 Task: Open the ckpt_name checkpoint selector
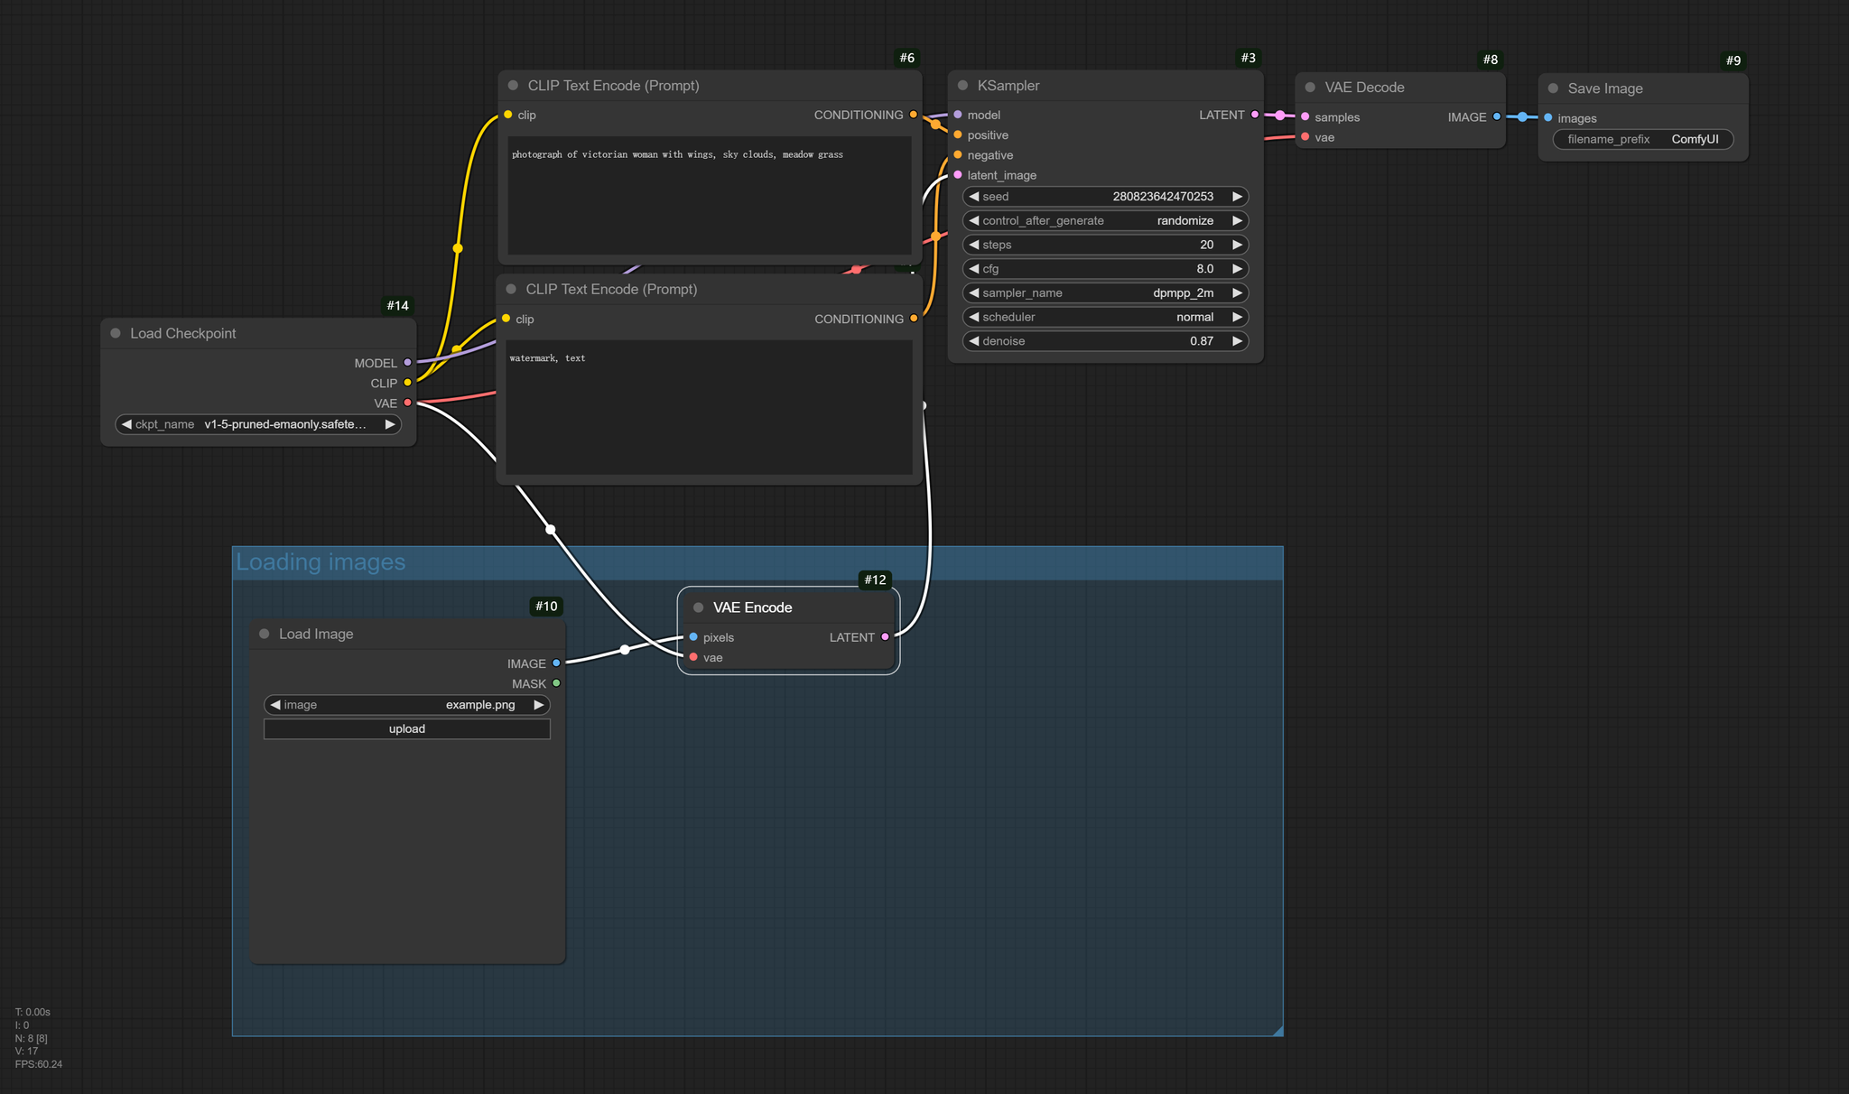point(258,424)
